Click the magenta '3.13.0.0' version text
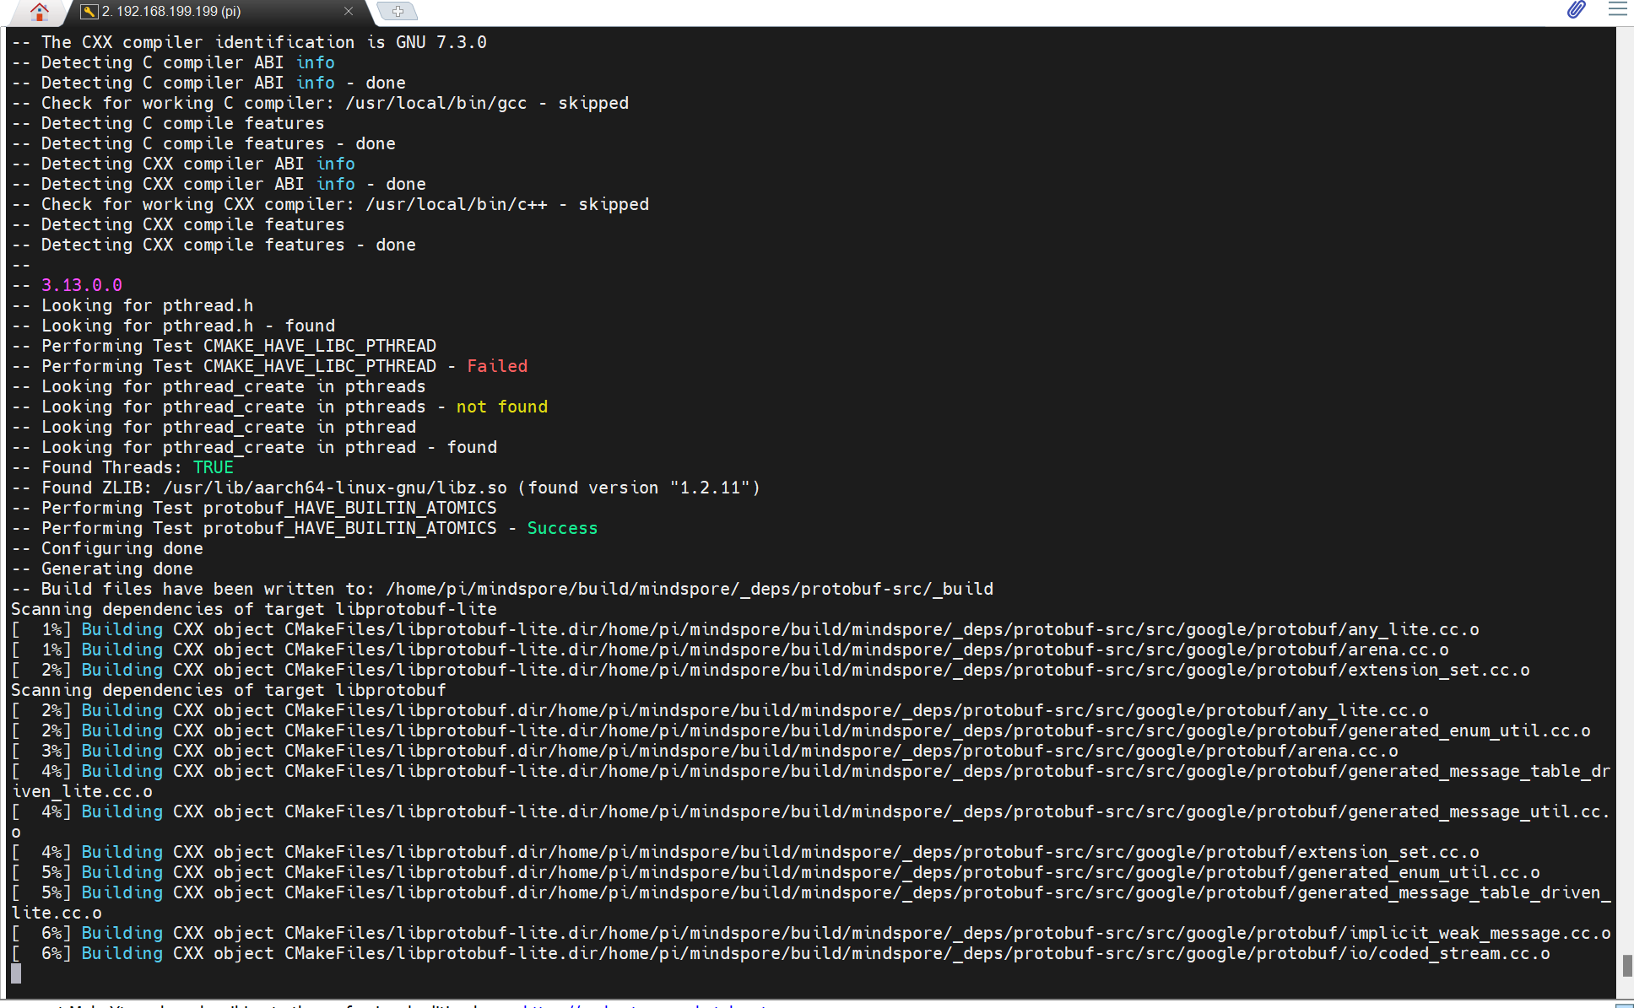 82,285
